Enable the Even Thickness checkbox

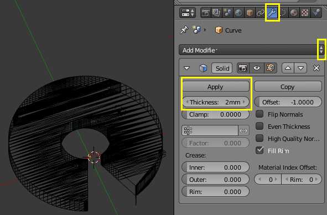[x=259, y=126]
